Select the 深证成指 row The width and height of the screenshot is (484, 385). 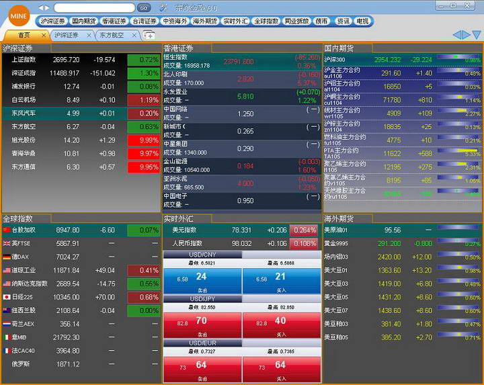[81, 73]
